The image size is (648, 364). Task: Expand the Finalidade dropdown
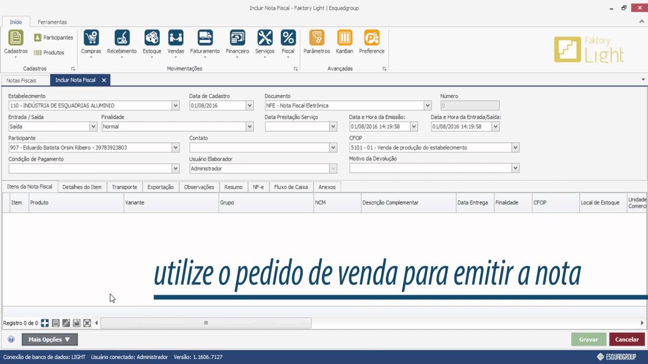pos(250,127)
